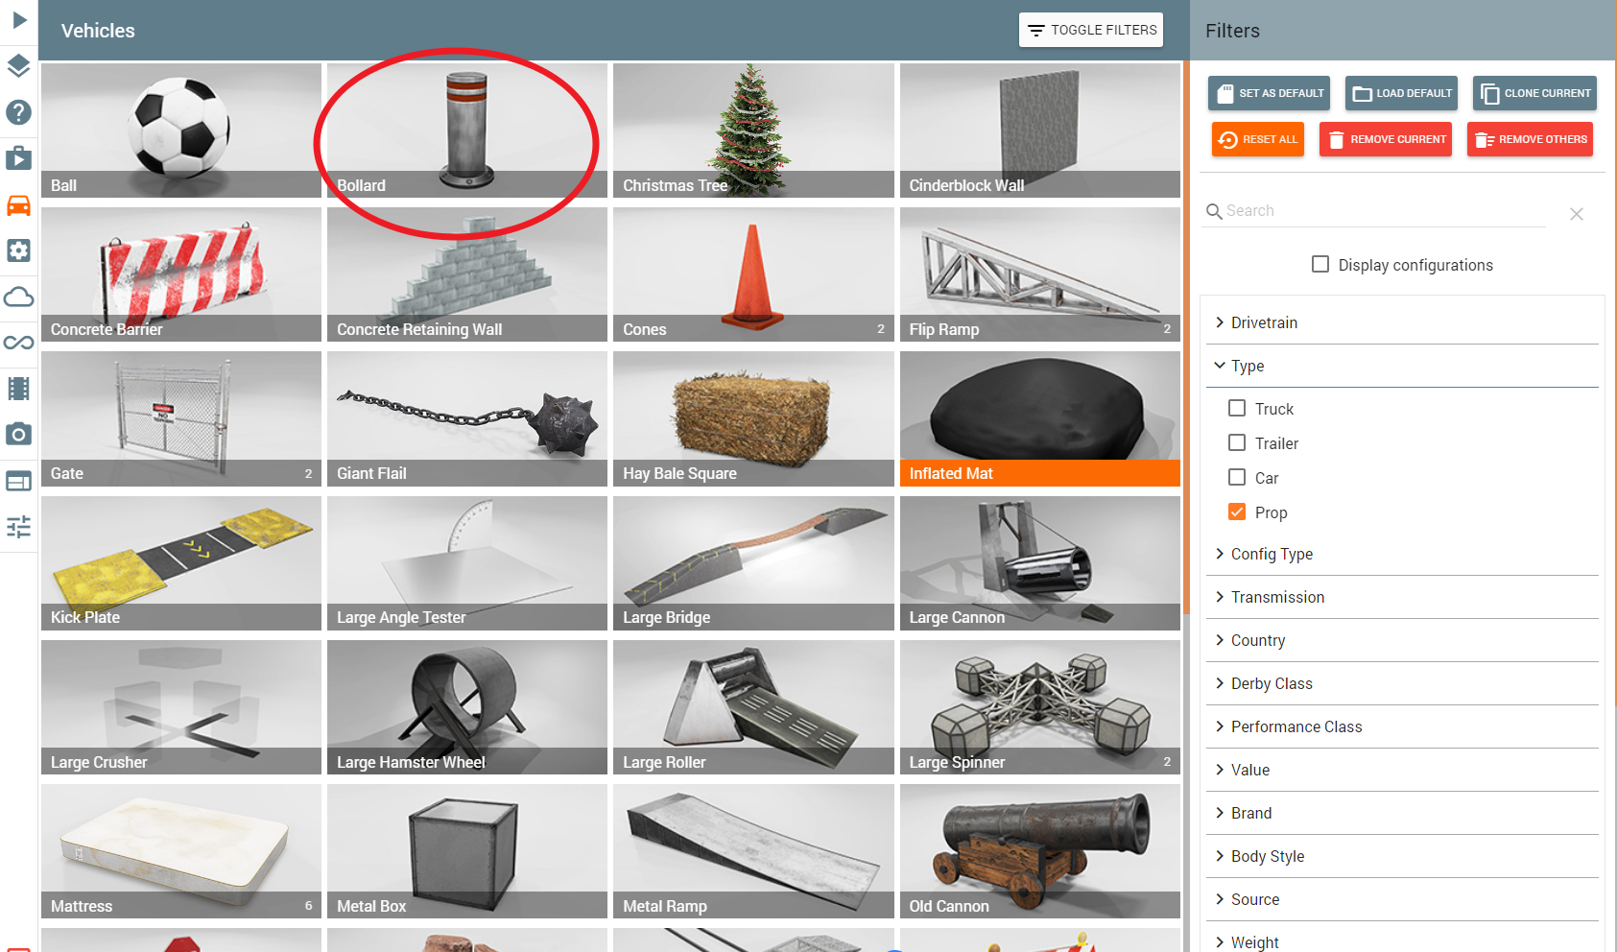1617x952 pixels.
Task: Check the Trailer type filter
Action: click(1237, 442)
